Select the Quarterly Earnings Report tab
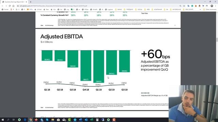Viewport: 218px width, 122px height. (x=14, y=2)
